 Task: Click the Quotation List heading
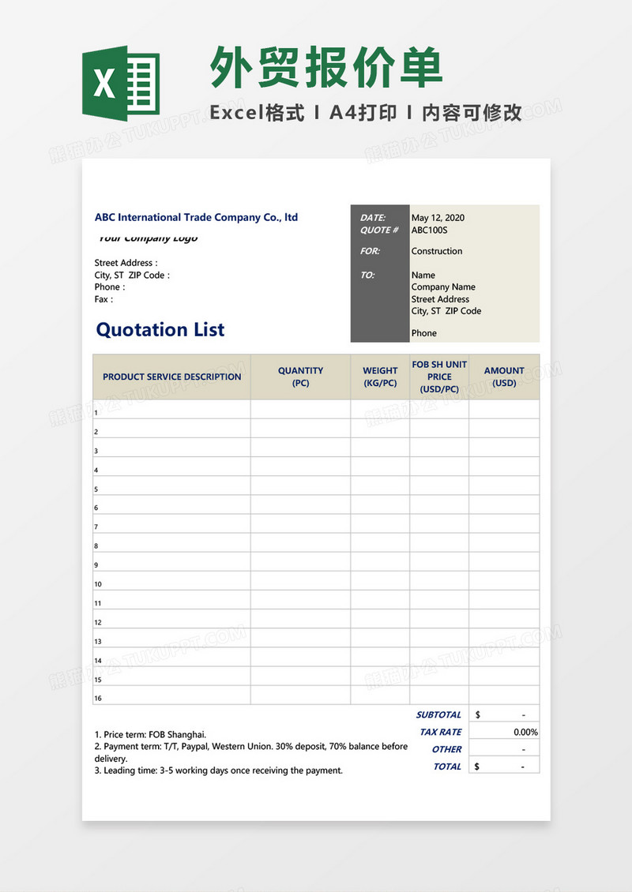pyautogui.click(x=160, y=329)
